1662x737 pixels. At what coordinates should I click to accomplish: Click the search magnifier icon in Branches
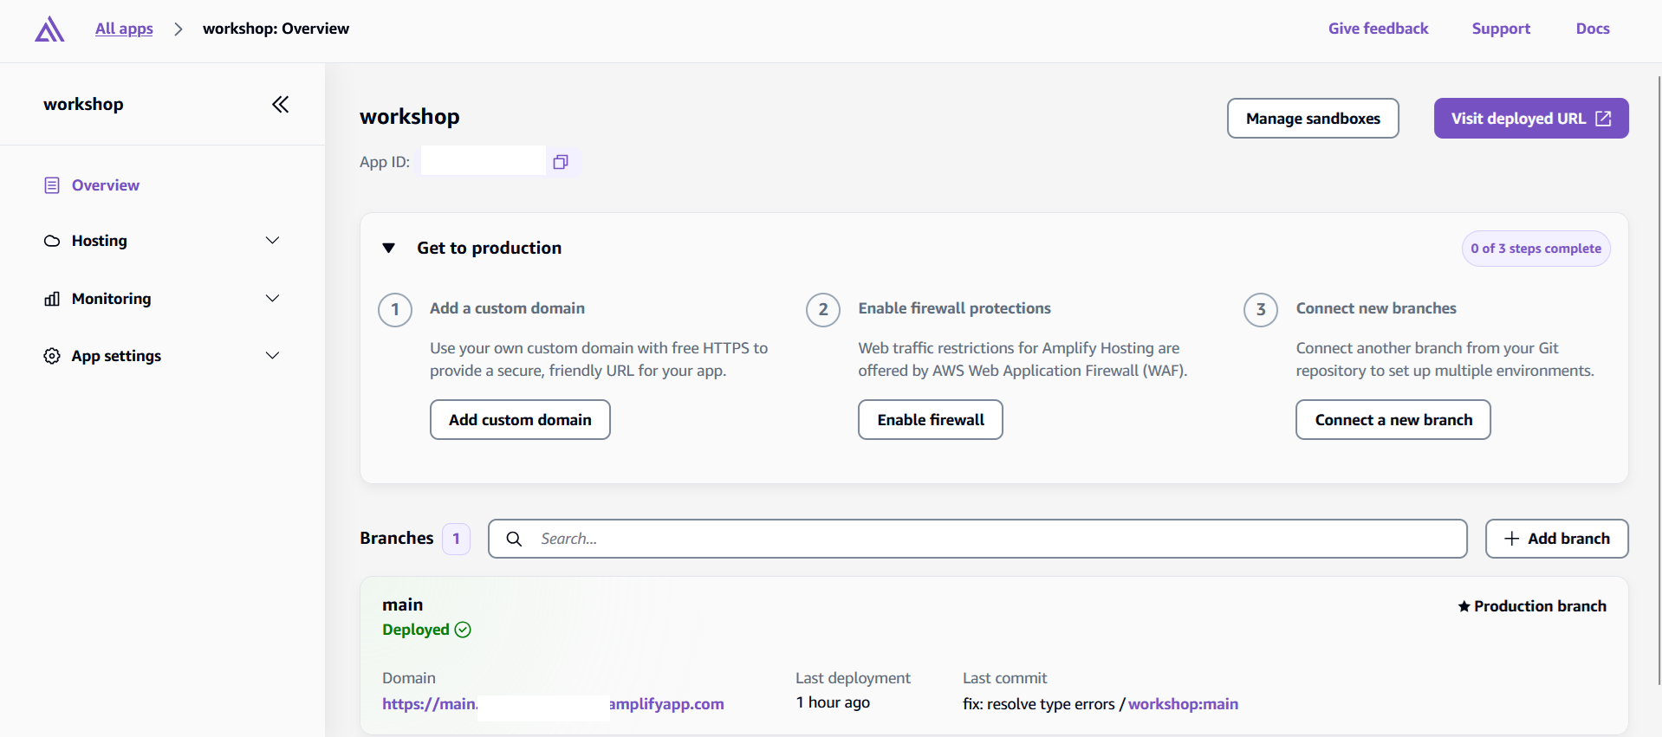coord(514,539)
